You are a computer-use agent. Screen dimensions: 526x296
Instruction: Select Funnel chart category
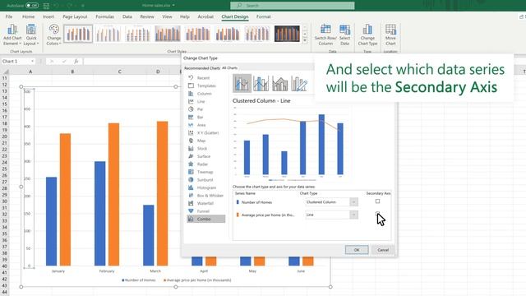pos(203,211)
